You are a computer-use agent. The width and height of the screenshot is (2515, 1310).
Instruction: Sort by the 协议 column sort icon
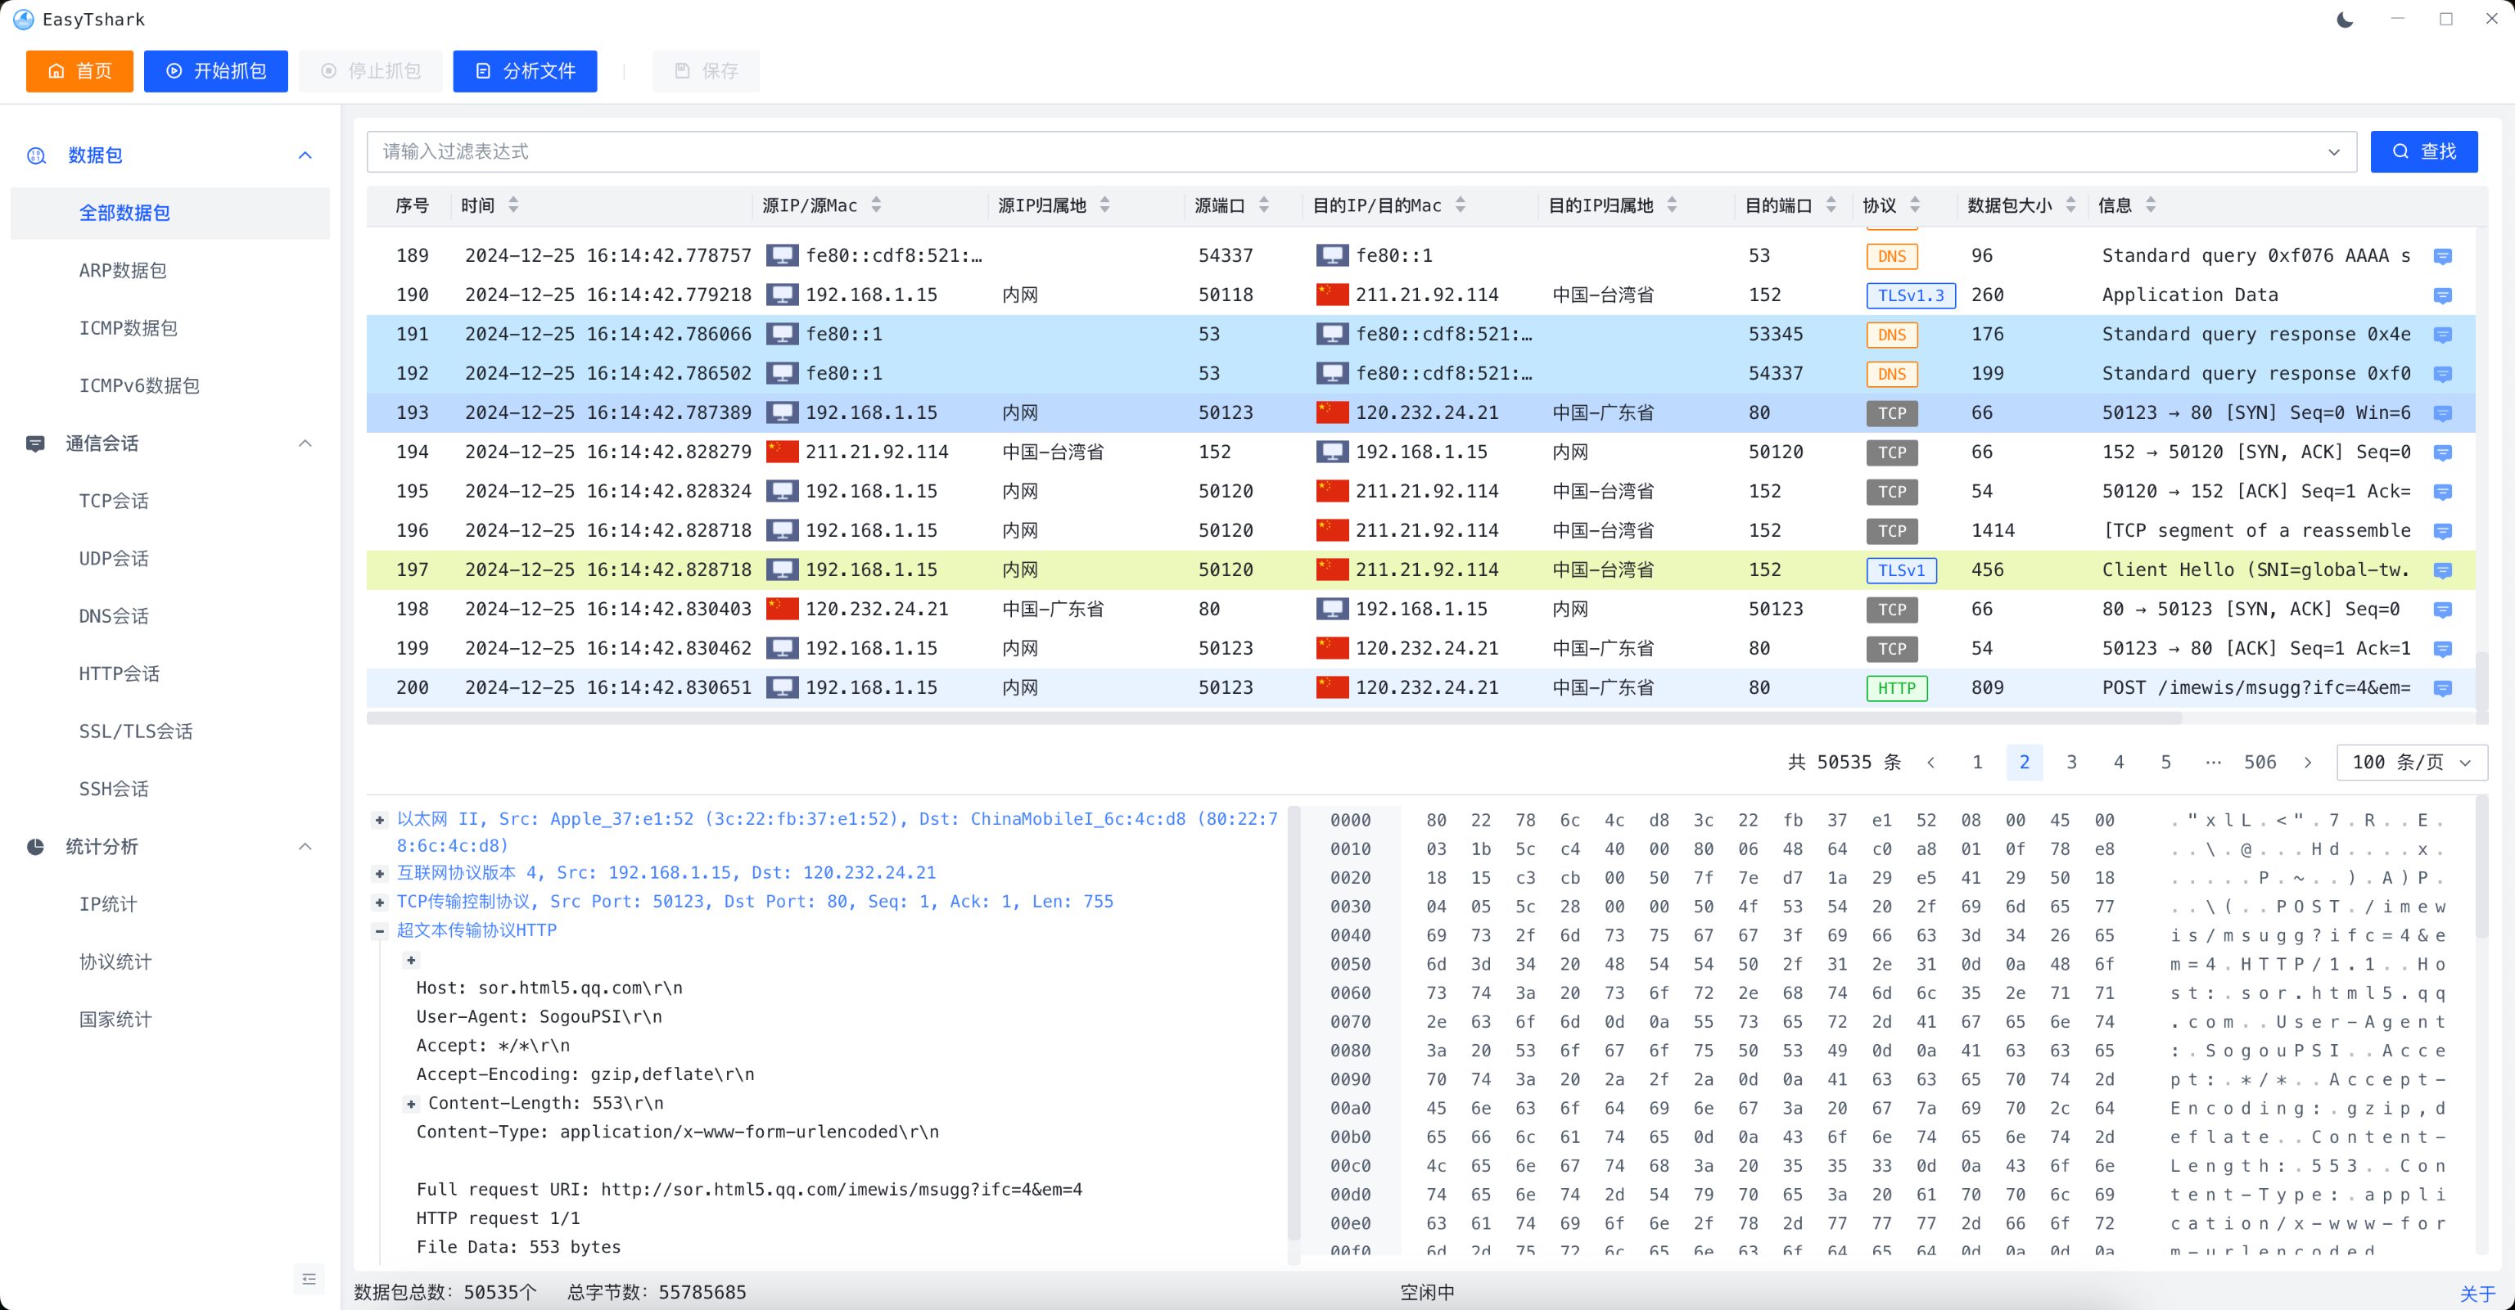(1915, 205)
